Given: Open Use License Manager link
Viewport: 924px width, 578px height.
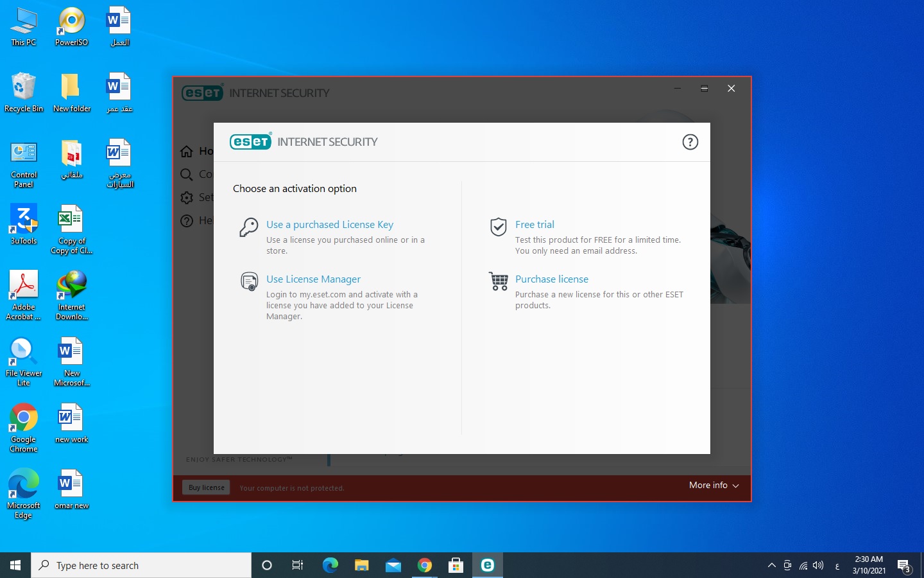Looking at the screenshot, I should 313,279.
